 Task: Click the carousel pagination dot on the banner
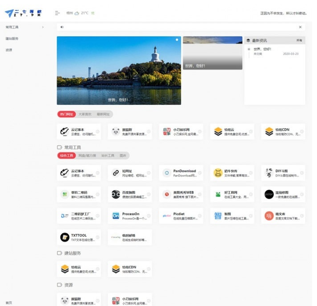point(177,40)
